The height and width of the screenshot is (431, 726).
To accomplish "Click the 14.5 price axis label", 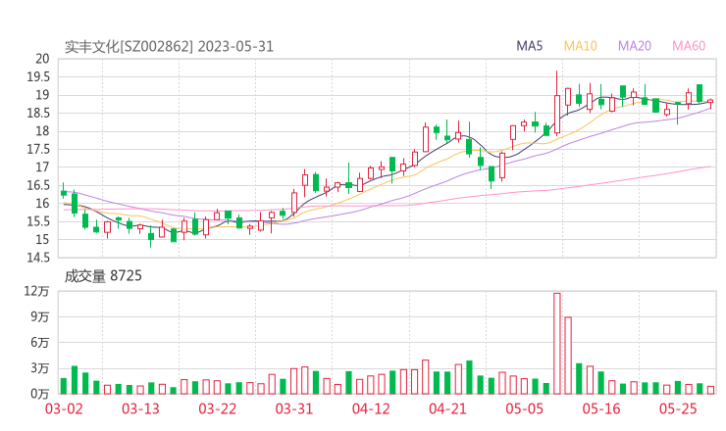I will click(37, 258).
